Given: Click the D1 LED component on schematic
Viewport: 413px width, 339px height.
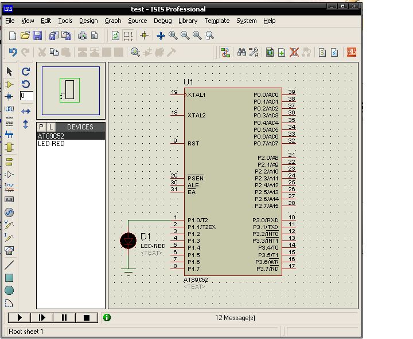Looking at the screenshot, I should 128,241.
